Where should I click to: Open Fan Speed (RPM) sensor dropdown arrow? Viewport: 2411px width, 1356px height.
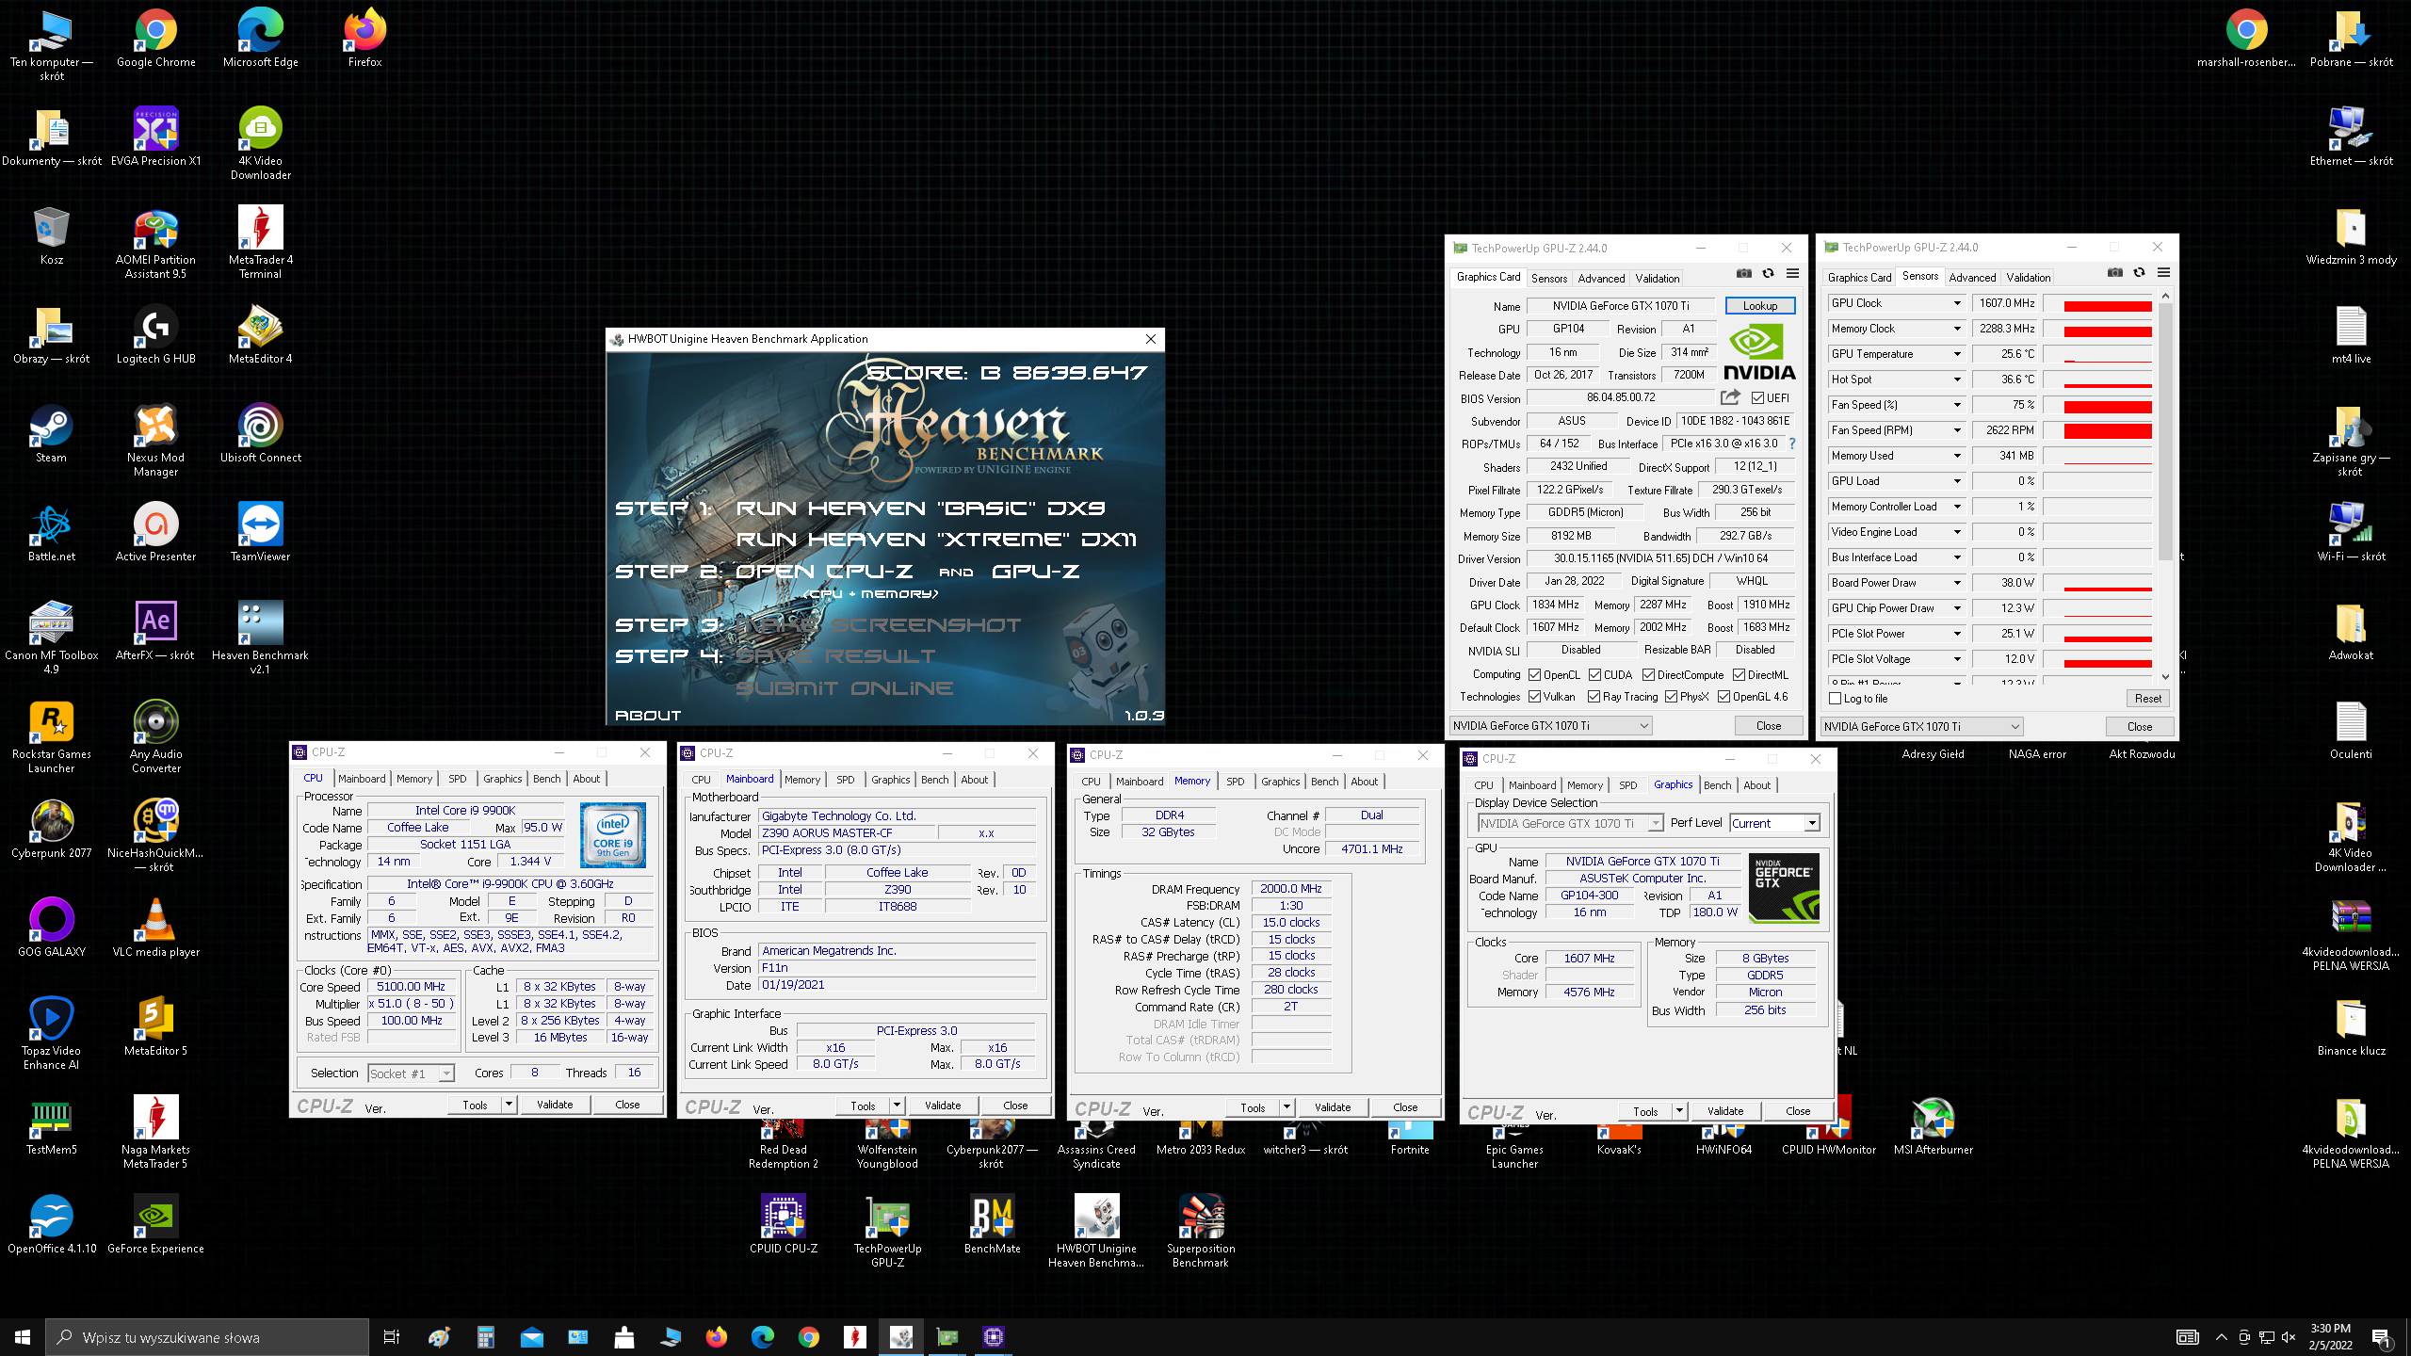point(1956,430)
